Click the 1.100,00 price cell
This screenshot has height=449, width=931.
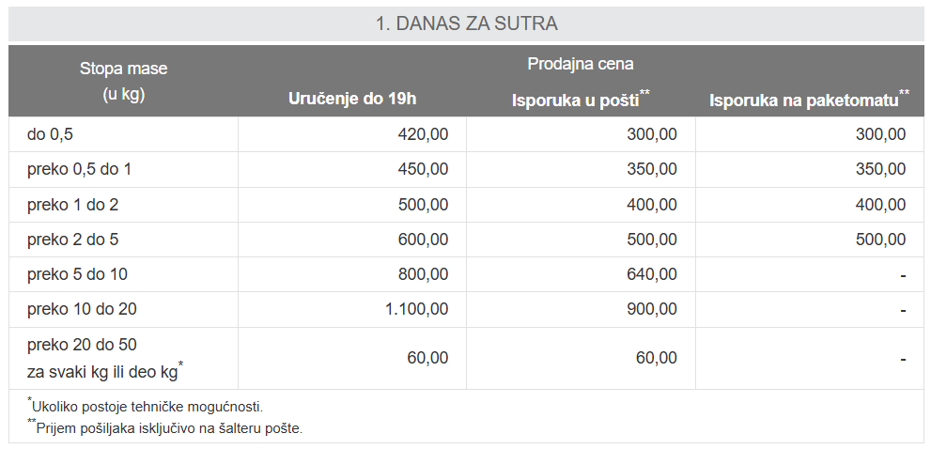point(417,309)
